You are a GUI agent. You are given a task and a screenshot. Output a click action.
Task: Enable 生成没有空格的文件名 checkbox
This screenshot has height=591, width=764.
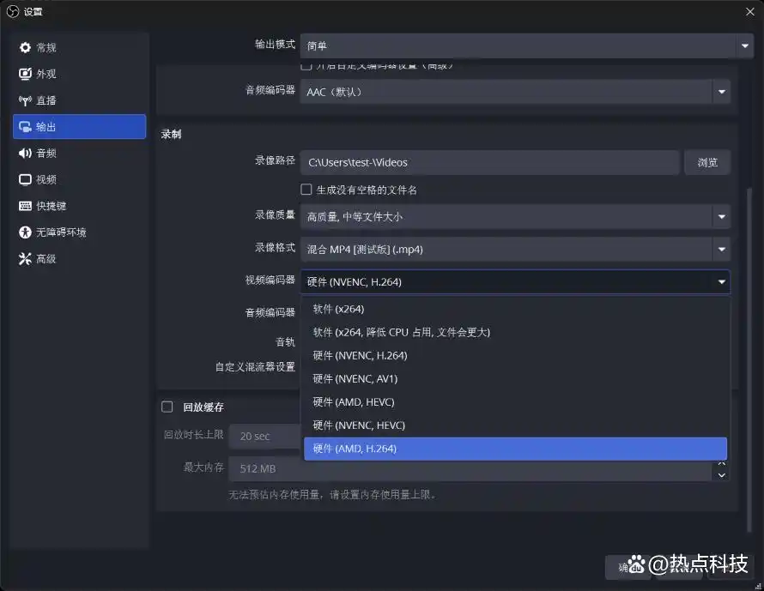[x=306, y=189]
